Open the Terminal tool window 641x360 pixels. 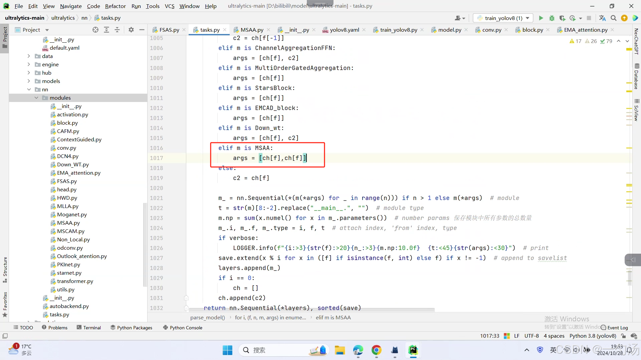coord(89,328)
